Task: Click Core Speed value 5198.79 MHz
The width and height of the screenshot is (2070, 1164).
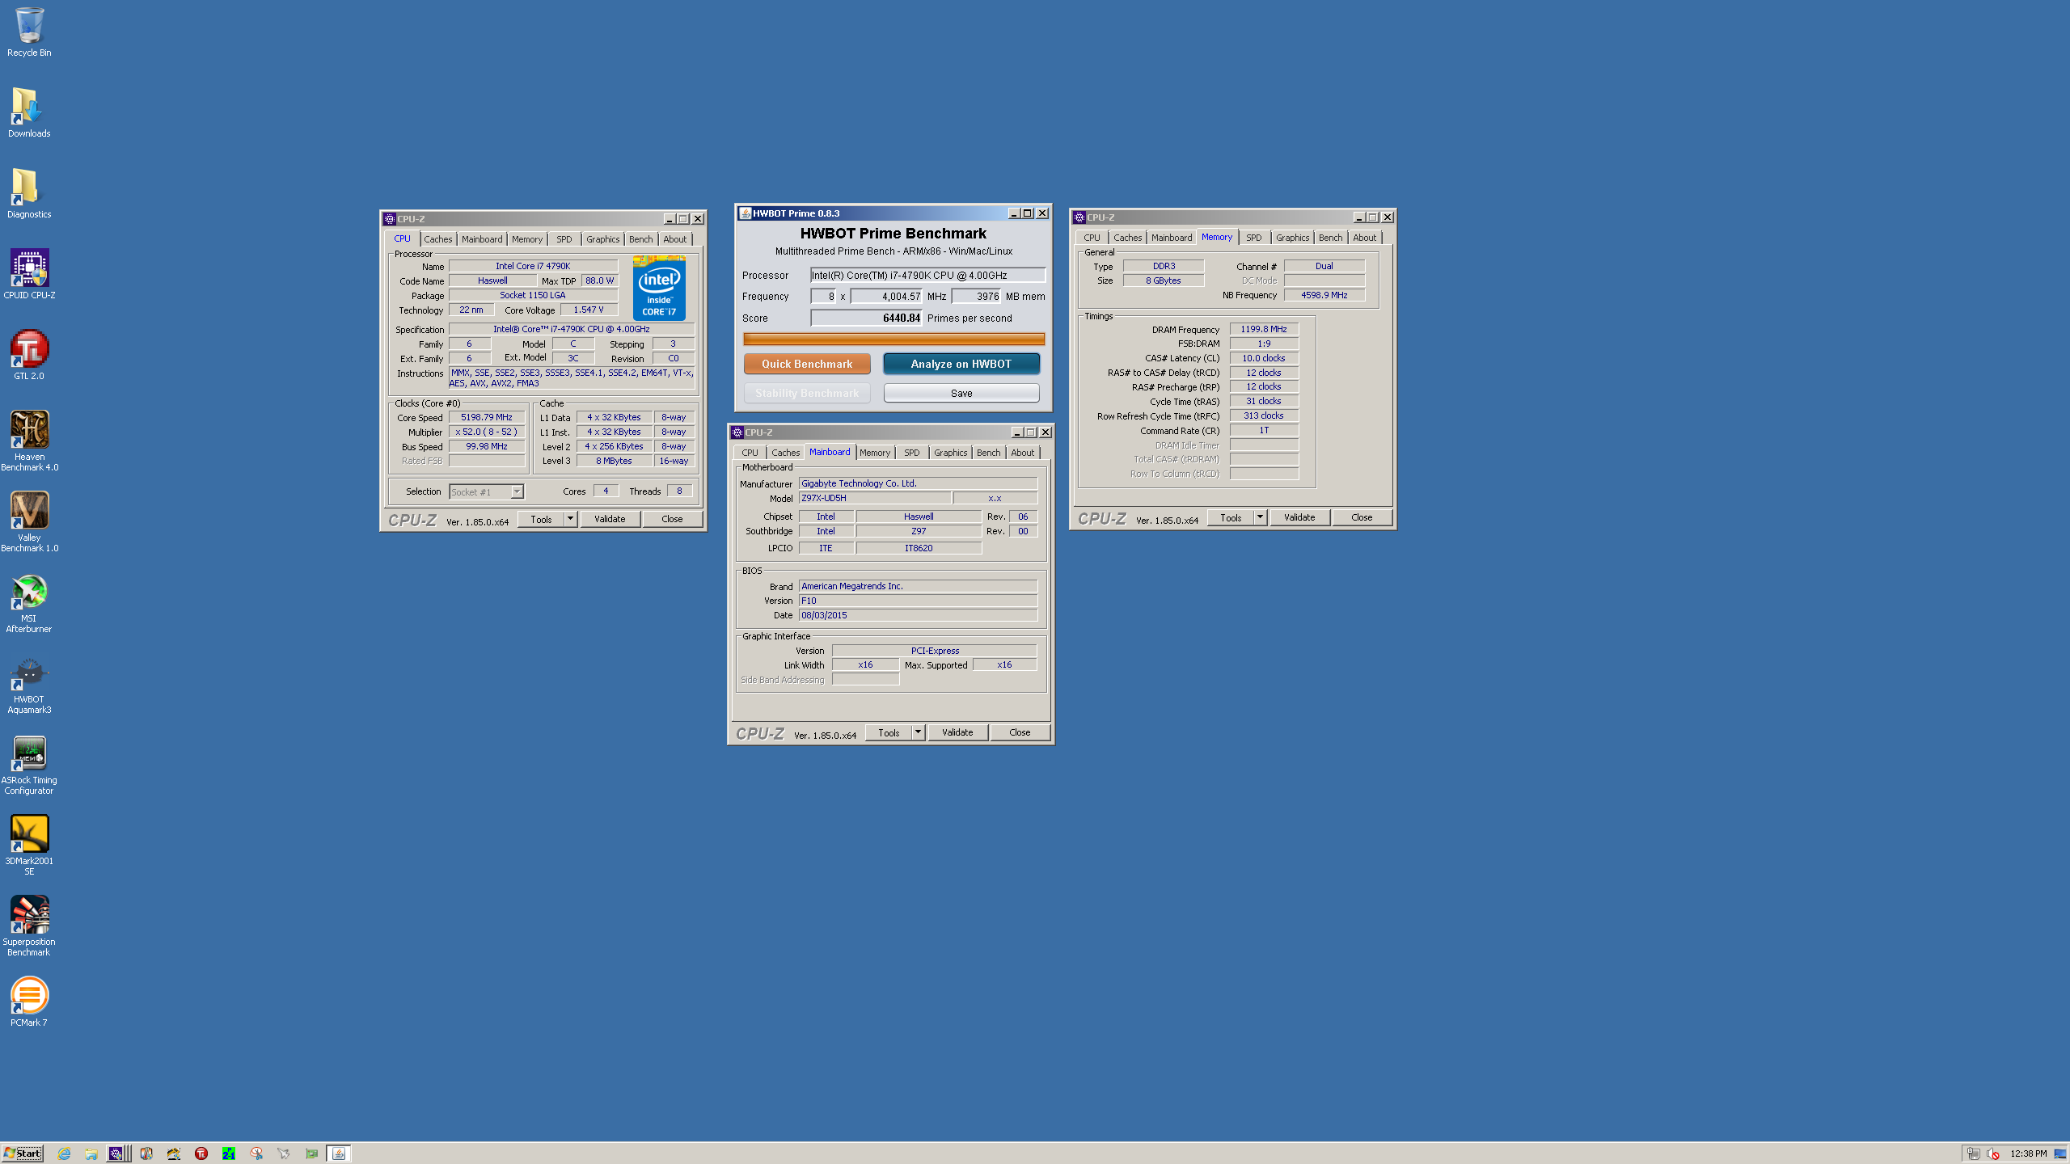Action: 487,418
